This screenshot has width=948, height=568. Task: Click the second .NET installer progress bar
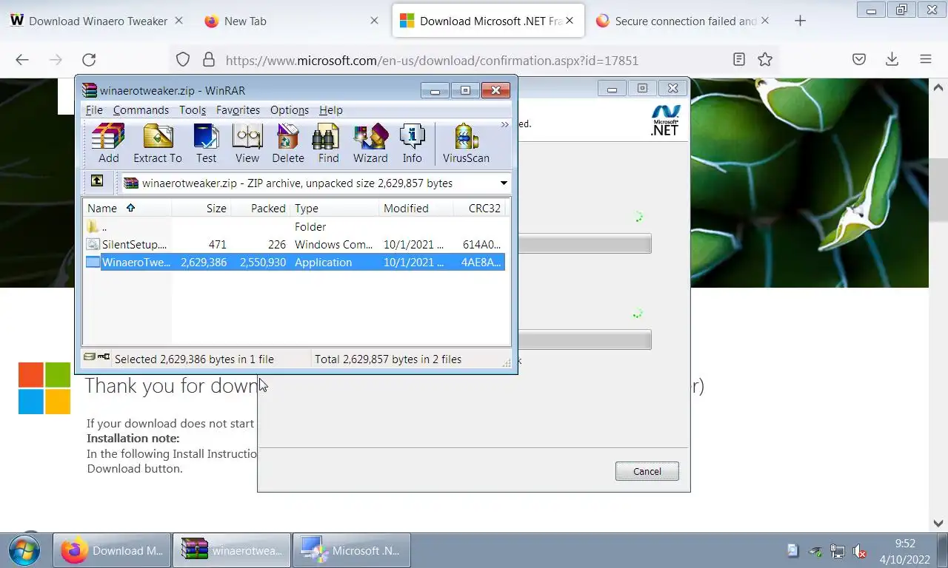tap(584, 340)
